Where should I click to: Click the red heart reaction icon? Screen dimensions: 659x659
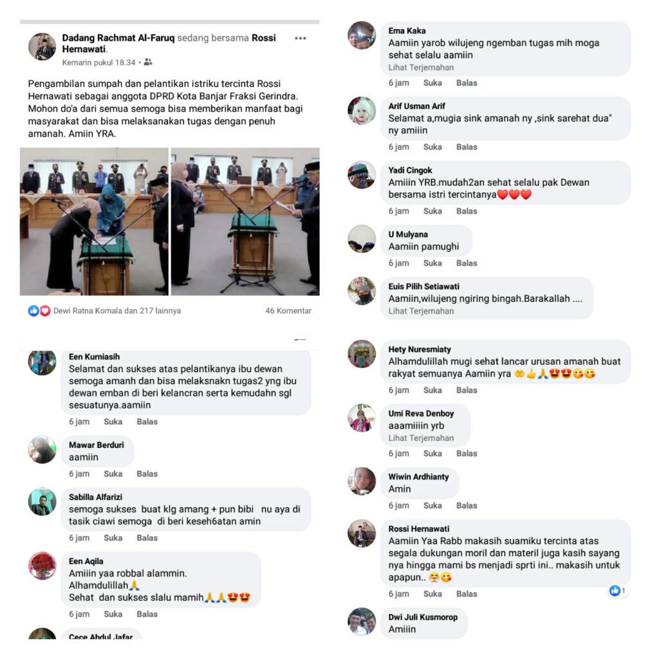point(45,311)
